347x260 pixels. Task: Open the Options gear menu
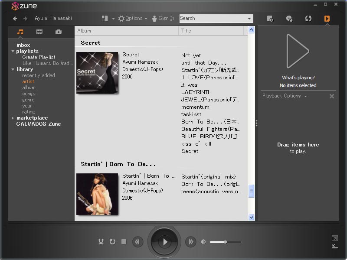[x=131, y=18]
